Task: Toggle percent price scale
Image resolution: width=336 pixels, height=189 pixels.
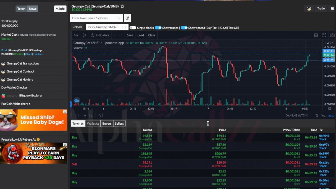Action: coord(317,116)
